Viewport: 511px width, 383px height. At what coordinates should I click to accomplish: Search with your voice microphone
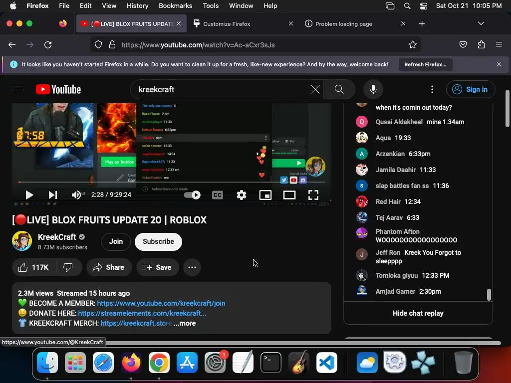373,89
